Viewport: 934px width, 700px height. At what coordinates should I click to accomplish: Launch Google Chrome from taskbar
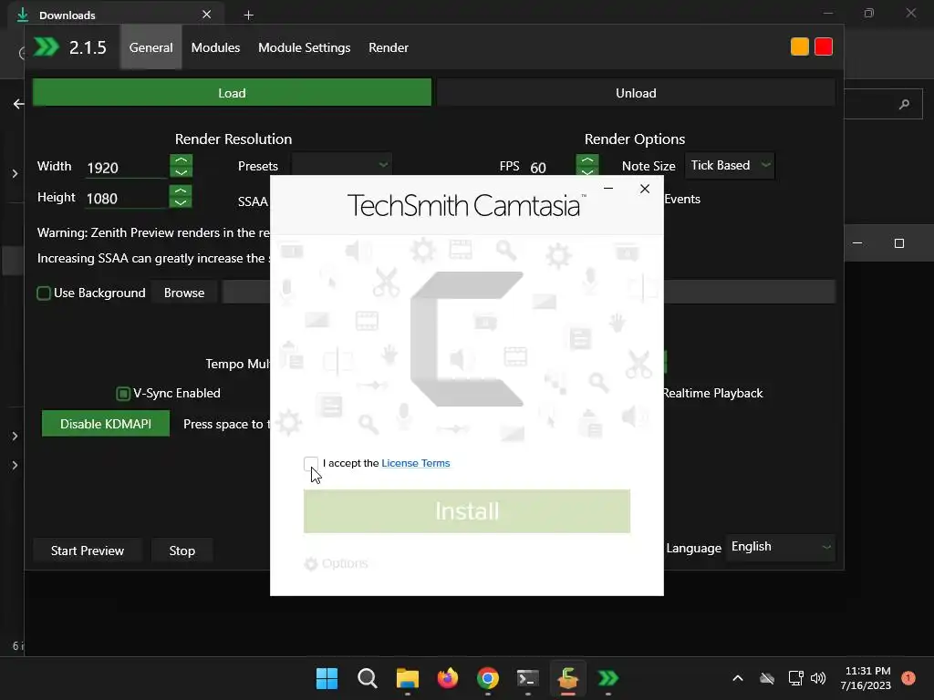tap(488, 678)
